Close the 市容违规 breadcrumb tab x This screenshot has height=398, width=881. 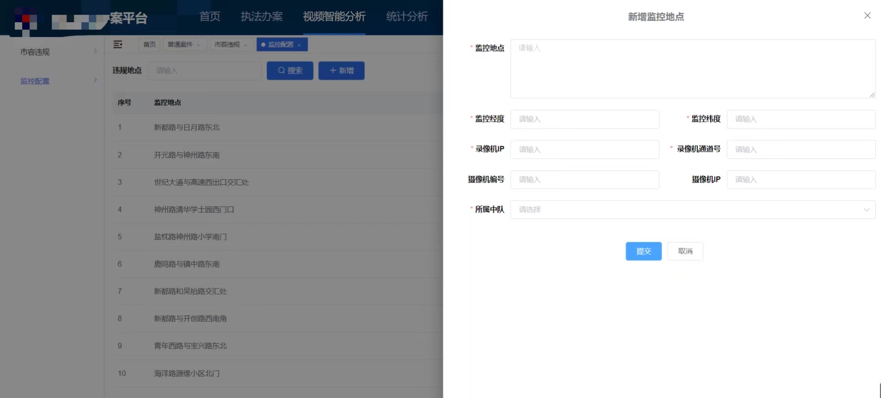click(246, 45)
